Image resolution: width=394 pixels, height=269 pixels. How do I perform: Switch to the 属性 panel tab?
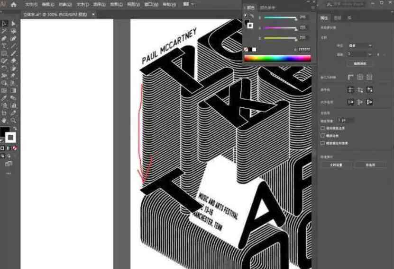(x=324, y=18)
